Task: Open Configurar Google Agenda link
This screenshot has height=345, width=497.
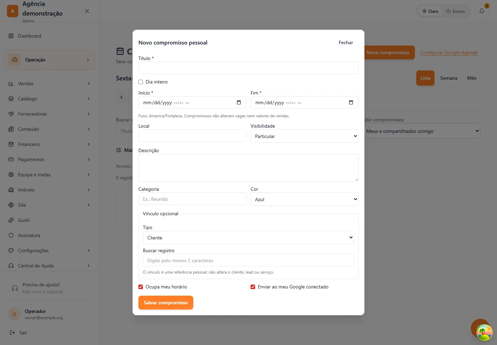Action: pyautogui.click(x=449, y=52)
